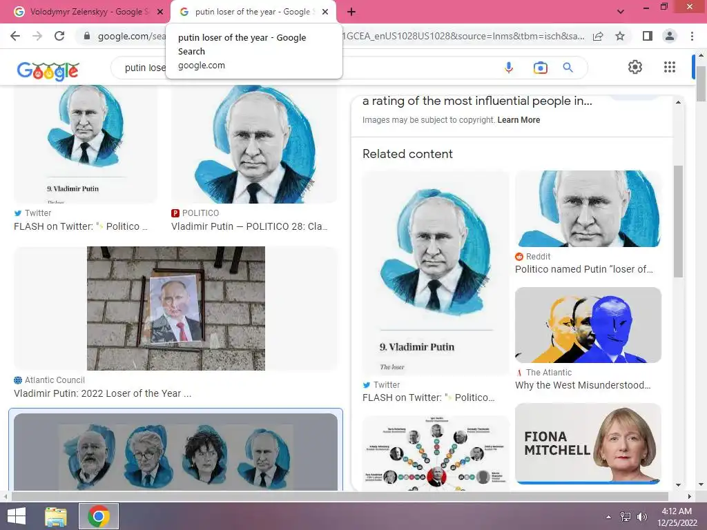Go to Google homepage via logo

(48, 70)
